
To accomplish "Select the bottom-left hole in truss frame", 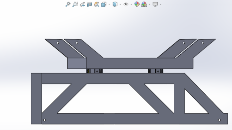I will click(44, 120).
